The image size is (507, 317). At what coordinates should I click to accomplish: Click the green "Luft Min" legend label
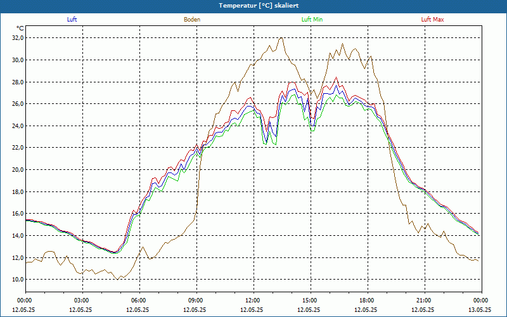click(312, 20)
